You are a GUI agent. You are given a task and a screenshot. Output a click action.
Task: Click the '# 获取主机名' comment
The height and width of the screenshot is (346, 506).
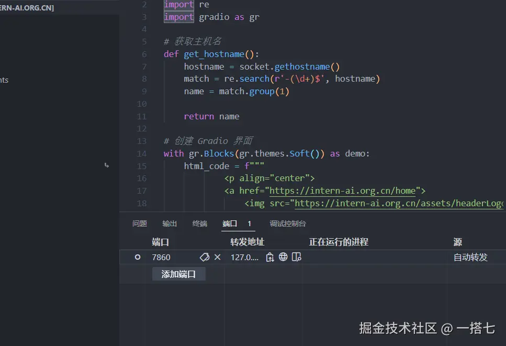pos(193,42)
